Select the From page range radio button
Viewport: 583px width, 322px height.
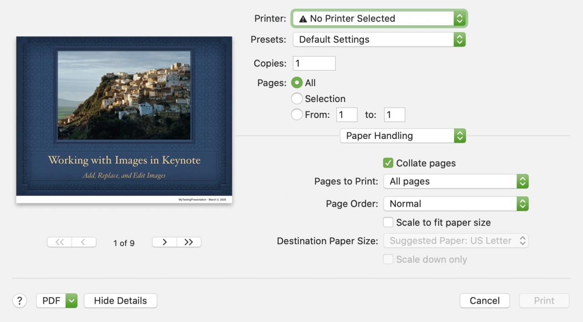pyautogui.click(x=297, y=115)
